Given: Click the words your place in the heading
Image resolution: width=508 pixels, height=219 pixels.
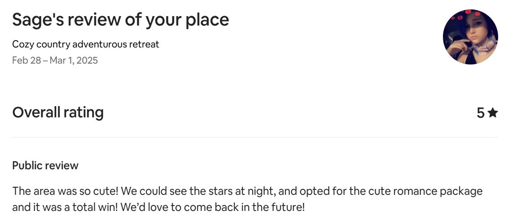Looking at the screenshot, I should pyautogui.click(x=187, y=20).
